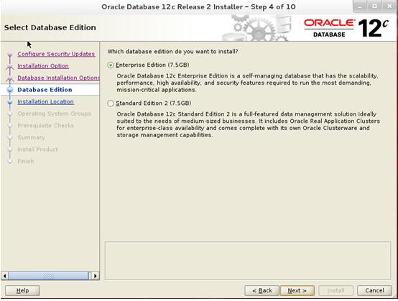Click sidebar scrollbar left arrow

(4, 276)
